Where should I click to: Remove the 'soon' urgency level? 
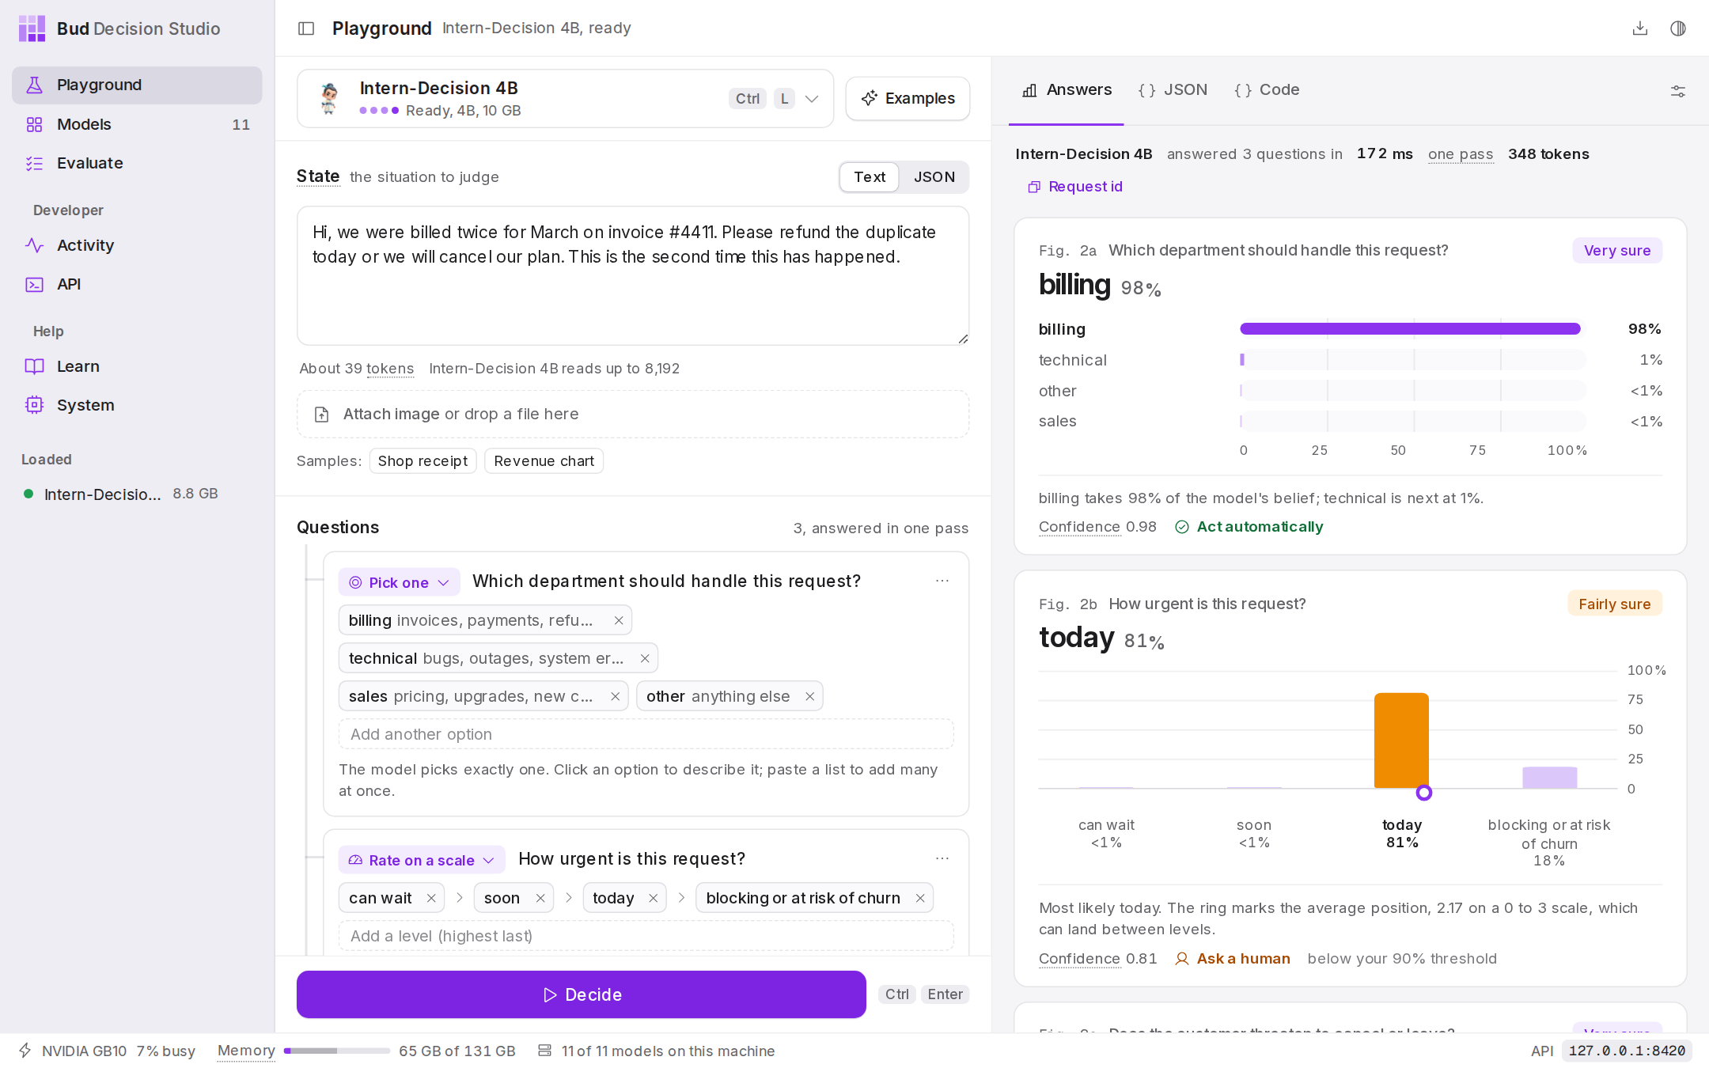540,898
